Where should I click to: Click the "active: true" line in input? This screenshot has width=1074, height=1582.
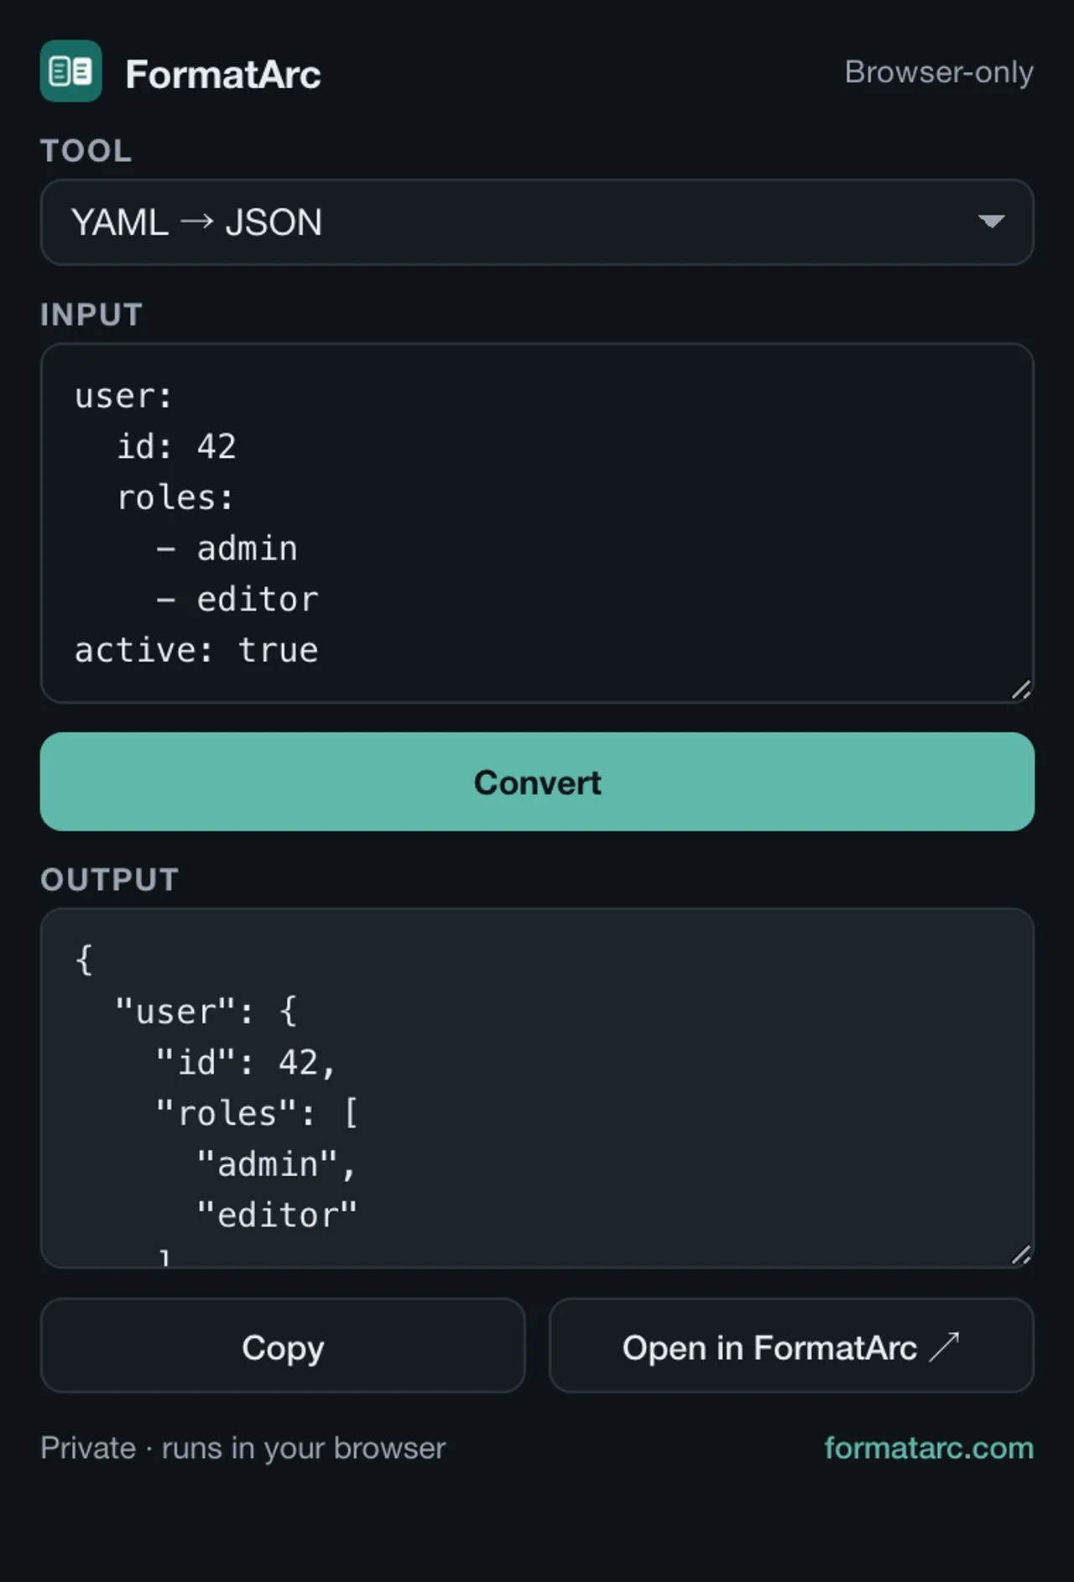(x=196, y=650)
